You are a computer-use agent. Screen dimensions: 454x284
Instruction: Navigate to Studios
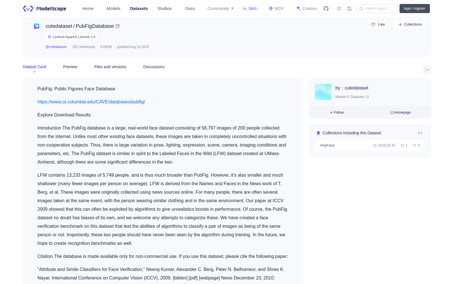coord(165,9)
